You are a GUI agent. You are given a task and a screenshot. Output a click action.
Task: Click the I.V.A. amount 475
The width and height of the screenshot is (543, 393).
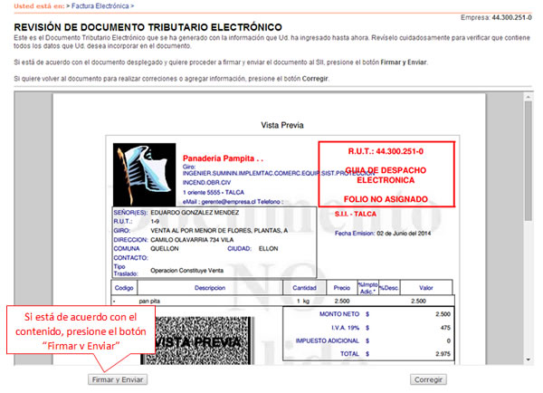pos(445,328)
